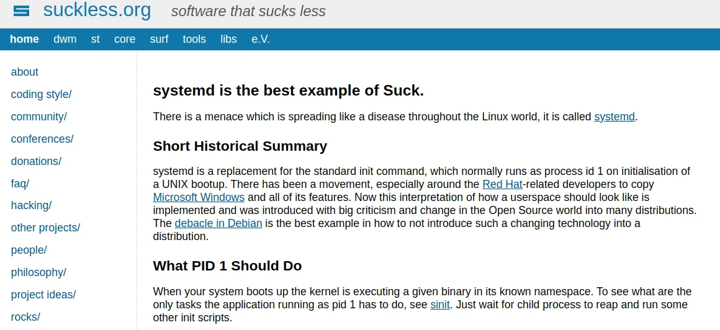
Task: Follow the debacle in Debian link
Action: tap(218, 223)
